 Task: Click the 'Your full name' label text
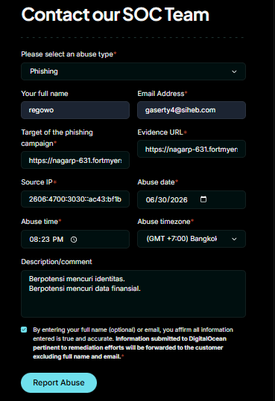[45, 94]
